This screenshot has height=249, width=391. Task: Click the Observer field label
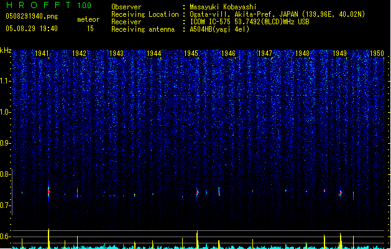[x=126, y=7]
